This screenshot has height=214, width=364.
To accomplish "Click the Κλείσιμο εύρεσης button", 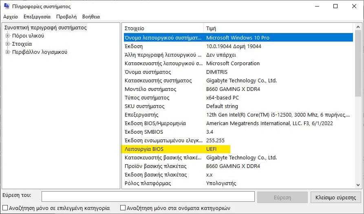I will click(x=336, y=197).
